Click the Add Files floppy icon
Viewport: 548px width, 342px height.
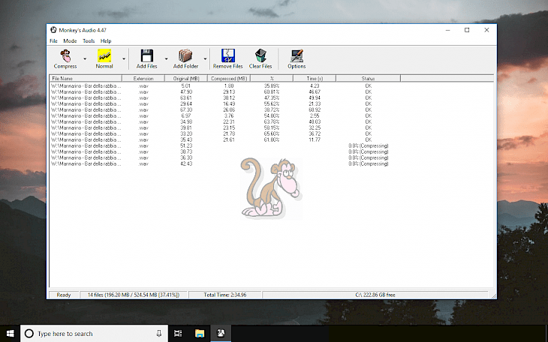pos(147,56)
